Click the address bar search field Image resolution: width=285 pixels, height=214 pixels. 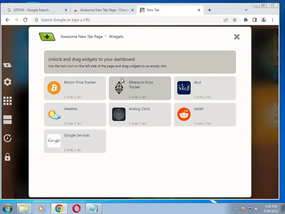tap(127, 20)
